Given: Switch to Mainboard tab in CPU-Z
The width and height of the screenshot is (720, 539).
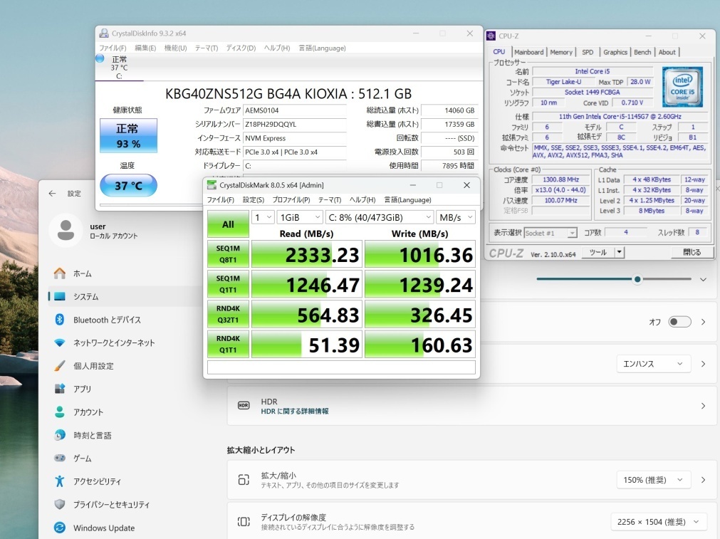Looking at the screenshot, I should point(528,52).
